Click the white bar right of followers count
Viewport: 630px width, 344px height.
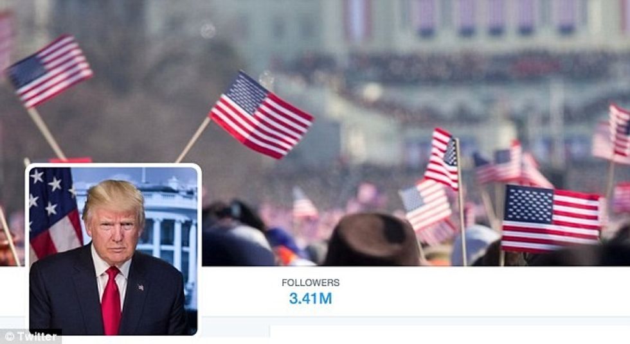click(482, 291)
